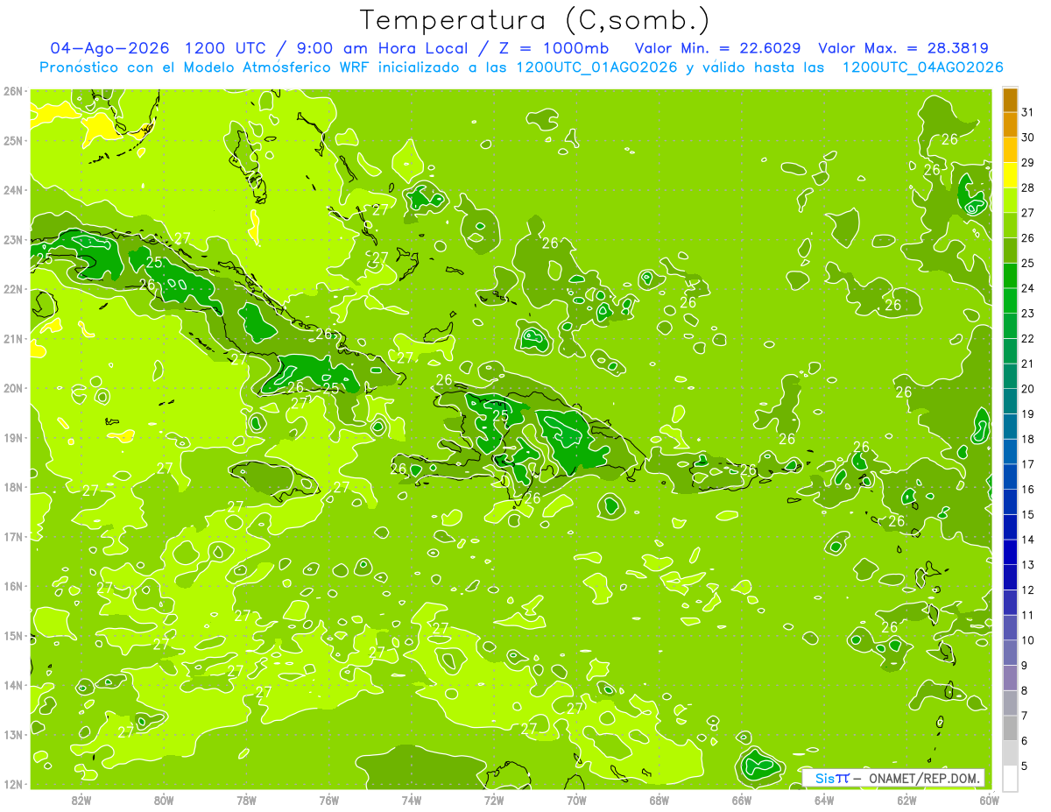Click the legend value 31
The image size is (1051, 812).
click(1028, 112)
